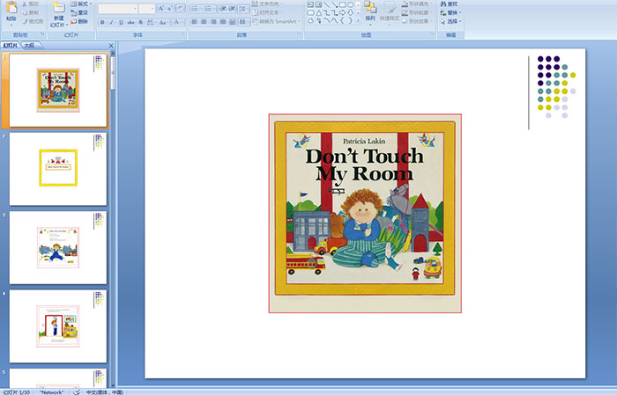Select the Right Arrow block shape
Image resolution: width=617 pixels, height=395 pixels.
pos(342,13)
